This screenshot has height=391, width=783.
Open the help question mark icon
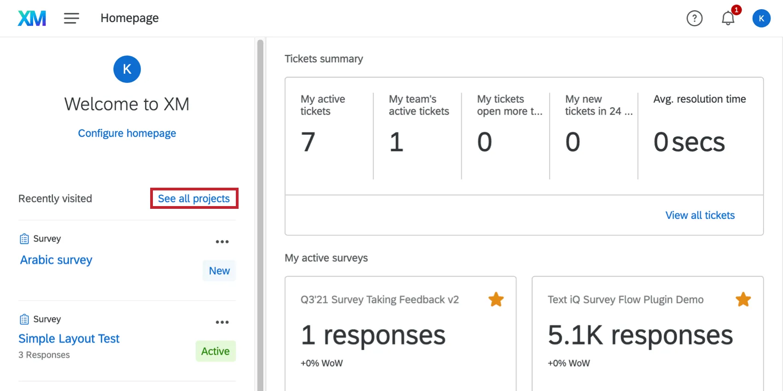point(694,18)
